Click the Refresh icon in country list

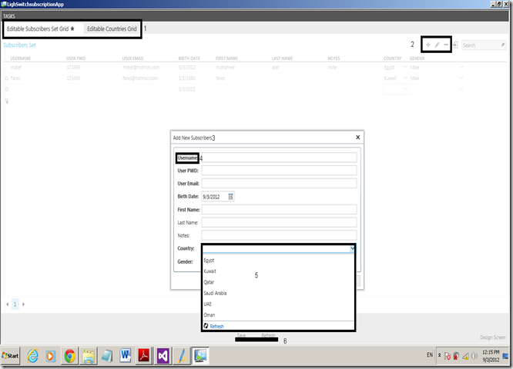click(x=206, y=326)
